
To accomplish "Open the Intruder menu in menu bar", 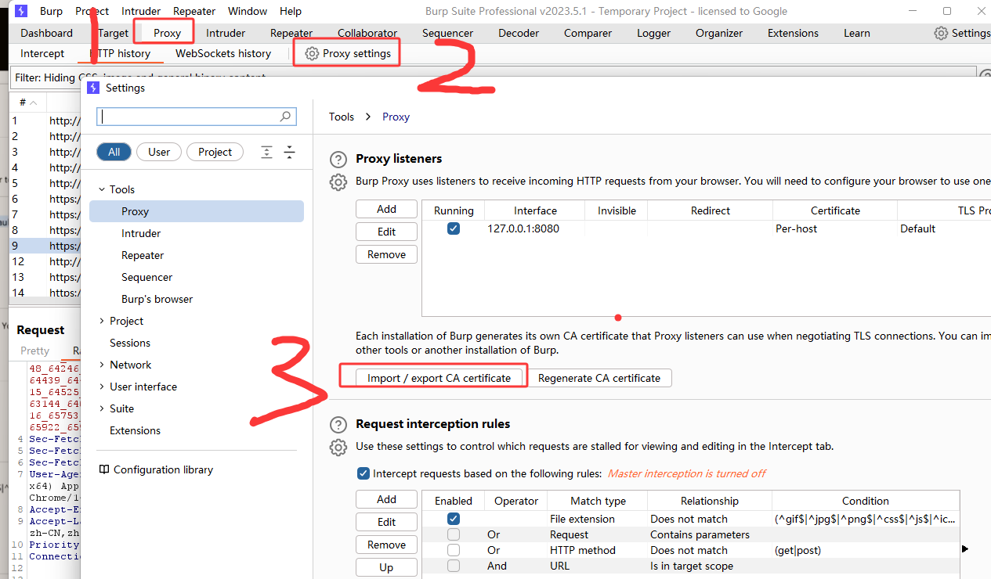I will (141, 11).
